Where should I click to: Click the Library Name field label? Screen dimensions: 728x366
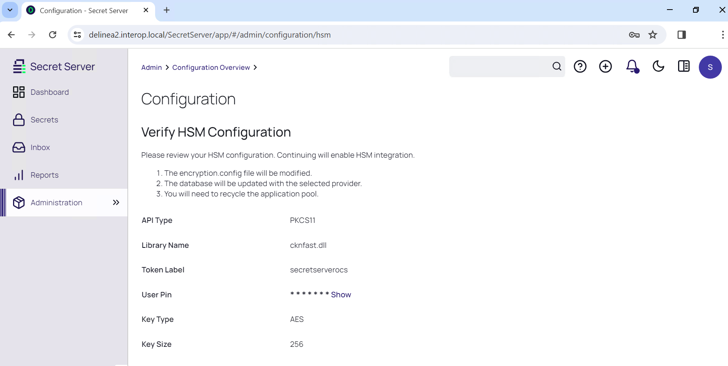pos(165,245)
